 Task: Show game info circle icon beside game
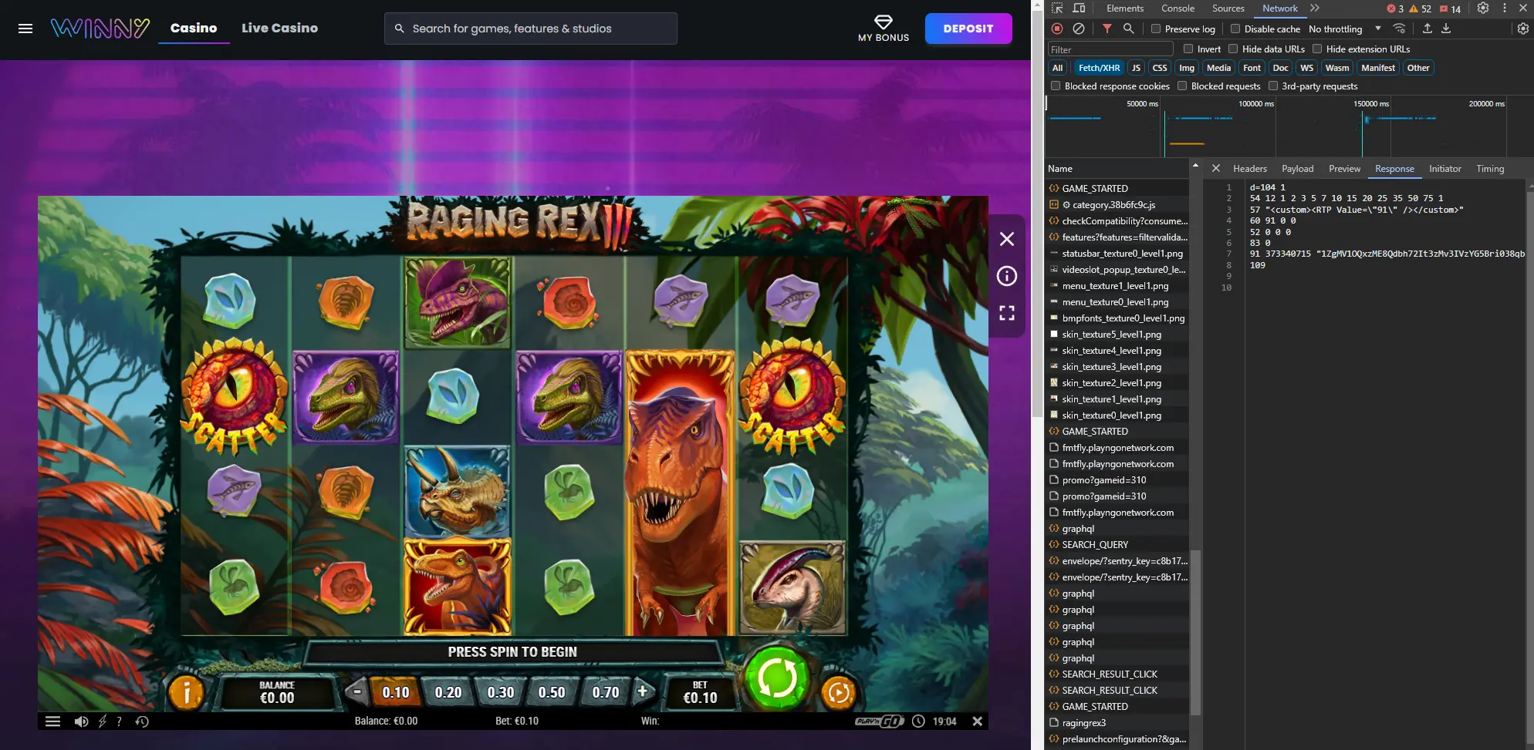click(1007, 276)
